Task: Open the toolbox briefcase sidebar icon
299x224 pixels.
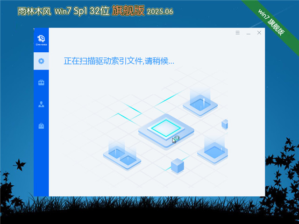Action: (41, 83)
